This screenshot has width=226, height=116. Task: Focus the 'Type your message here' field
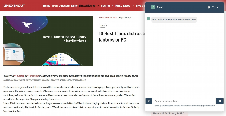[184, 101]
